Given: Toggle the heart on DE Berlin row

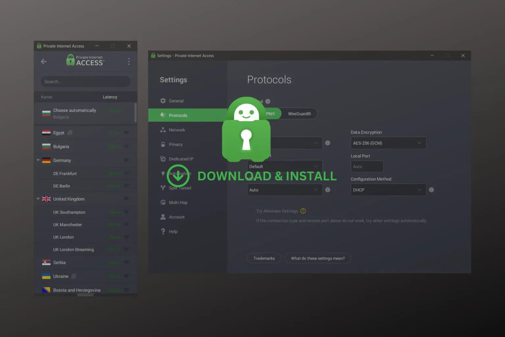Looking at the screenshot, I should [x=126, y=186].
